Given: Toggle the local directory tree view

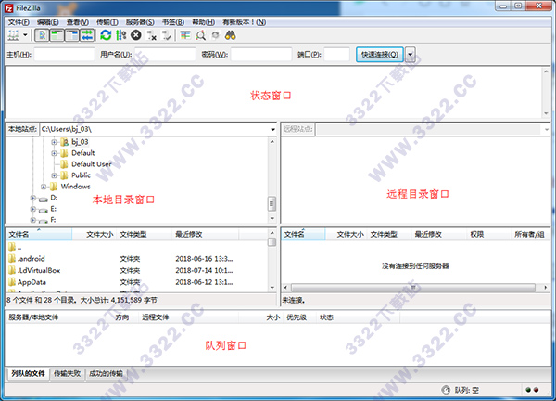Looking at the screenshot, I should (57, 35).
